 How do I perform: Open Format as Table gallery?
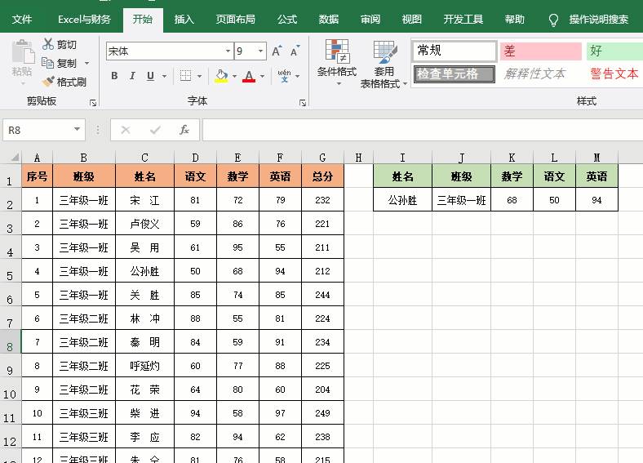[384, 64]
